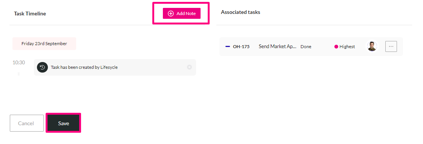Cancel editing the task
423x144 pixels.
[x=27, y=123]
